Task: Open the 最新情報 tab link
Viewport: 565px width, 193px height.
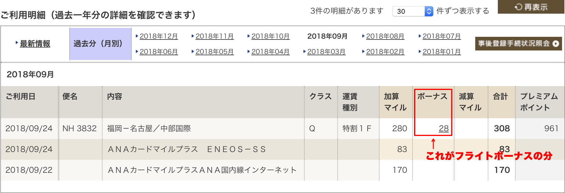Action: (x=35, y=44)
